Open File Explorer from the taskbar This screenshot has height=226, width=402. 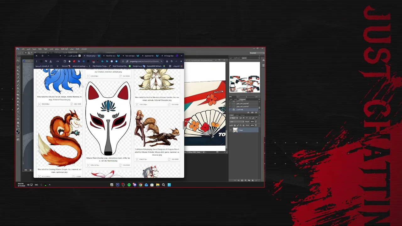(158, 185)
